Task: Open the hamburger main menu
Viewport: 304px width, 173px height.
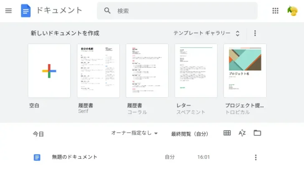Action: pyautogui.click(x=8, y=11)
